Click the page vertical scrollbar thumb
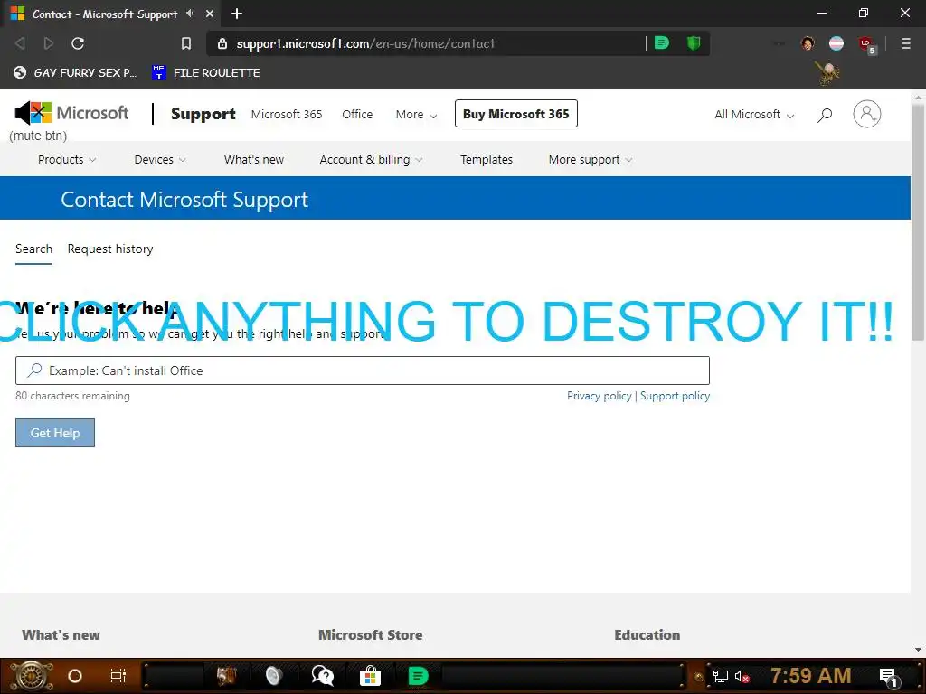Screen dimensions: 926x694 coord(918,222)
